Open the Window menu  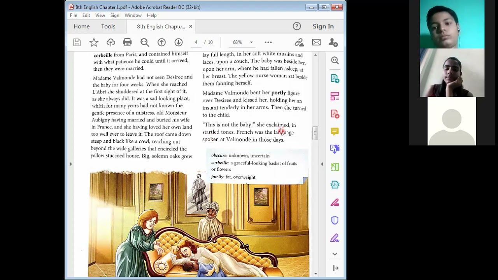point(133,15)
